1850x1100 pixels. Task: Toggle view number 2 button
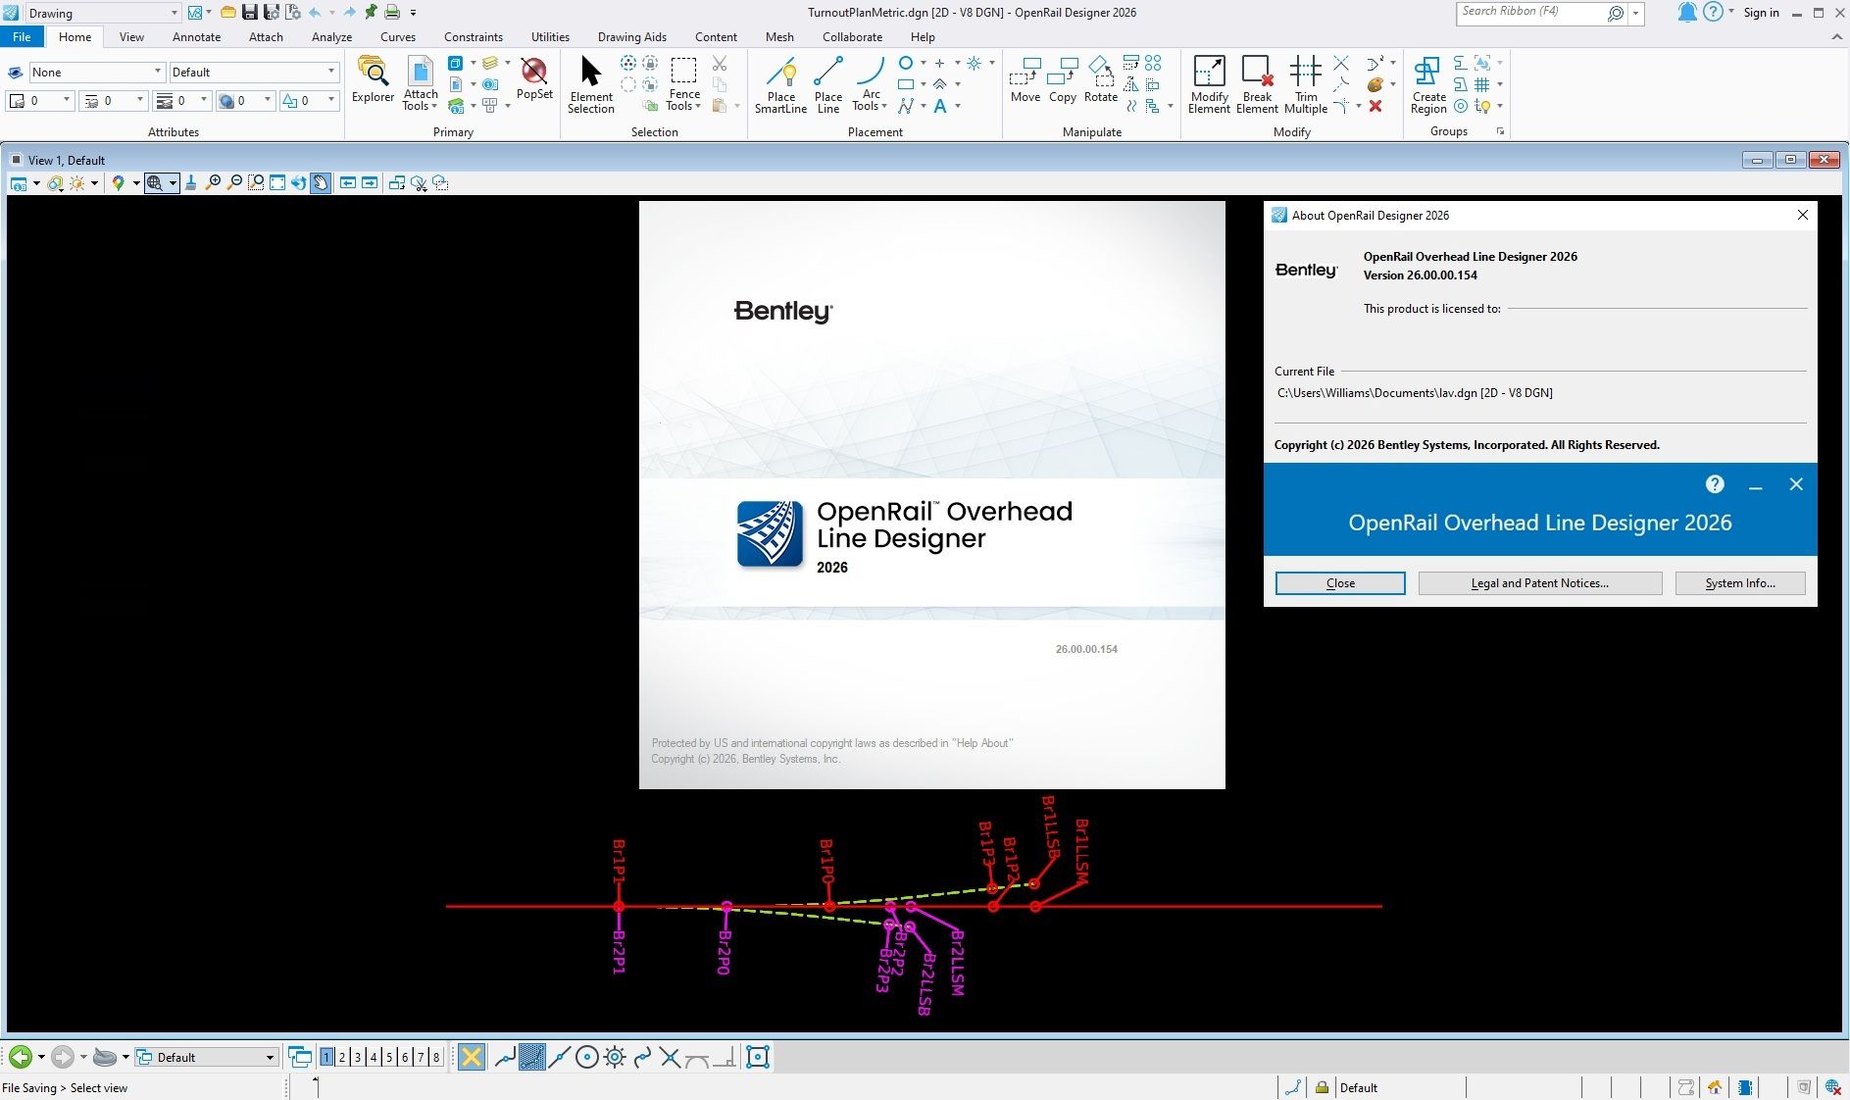pyautogui.click(x=342, y=1057)
